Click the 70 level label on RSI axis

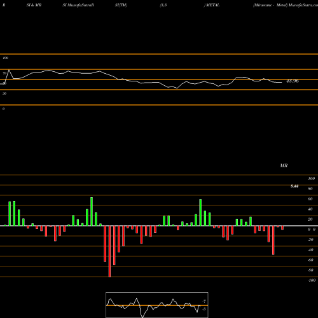click(4, 73)
